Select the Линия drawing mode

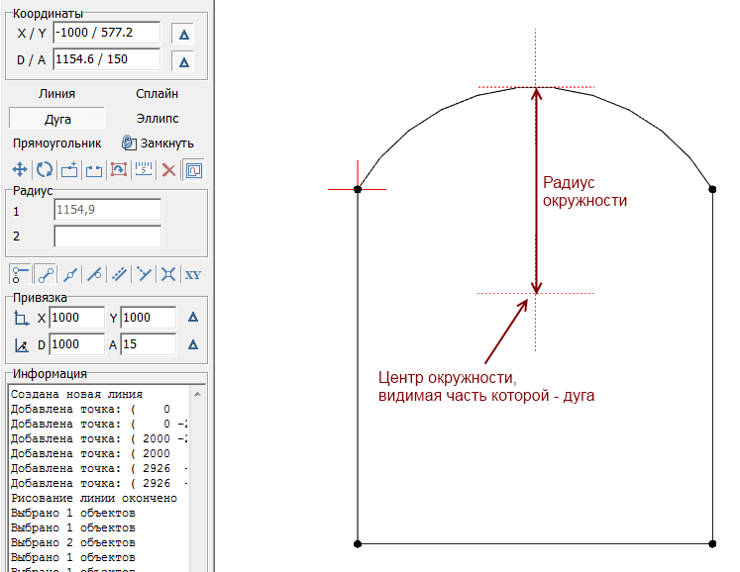tap(56, 94)
